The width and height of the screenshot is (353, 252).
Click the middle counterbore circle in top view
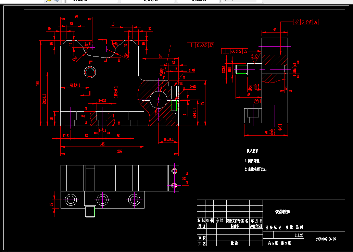(x=102, y=200)
